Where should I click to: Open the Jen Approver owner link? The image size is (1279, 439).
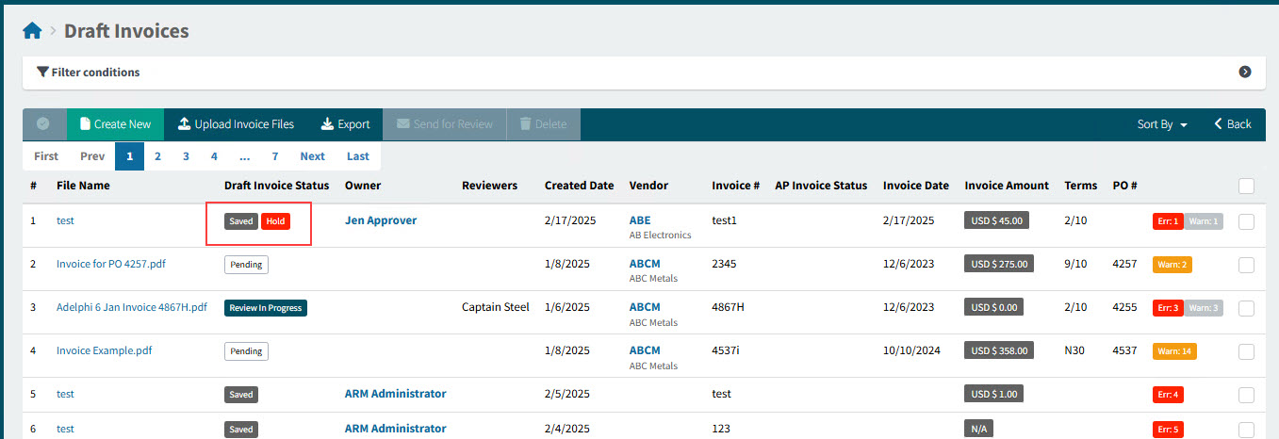coord(380,220)
